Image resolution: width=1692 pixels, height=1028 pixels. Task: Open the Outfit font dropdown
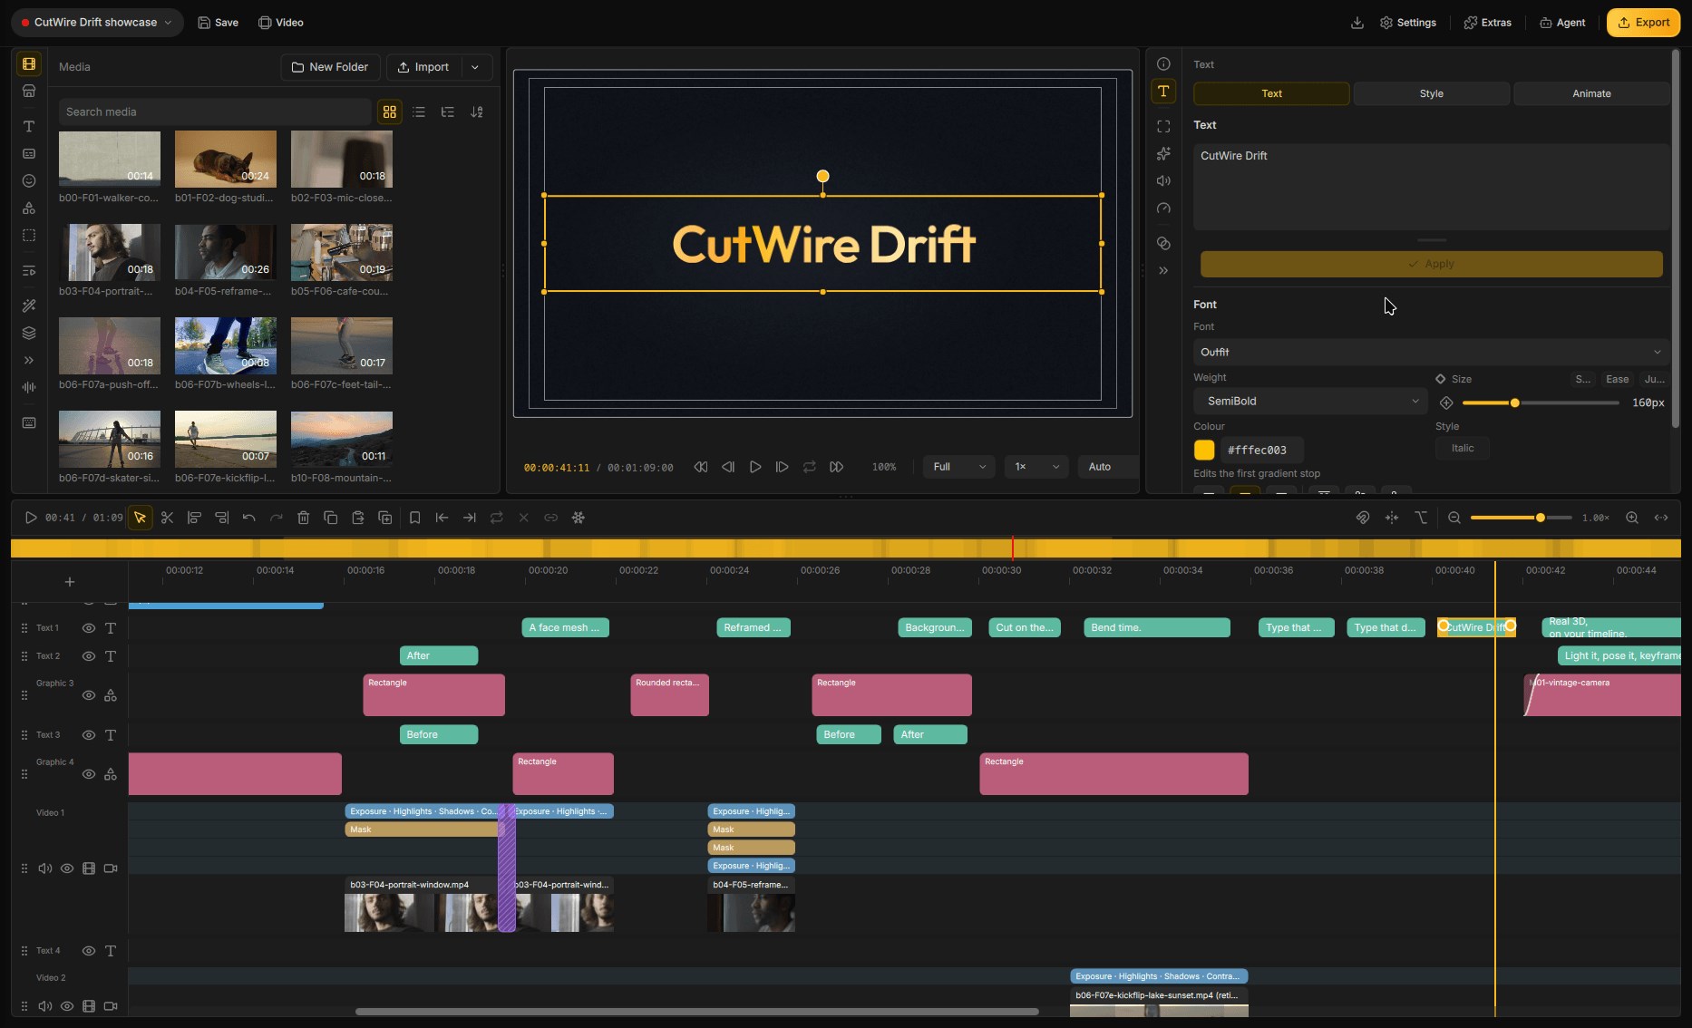tap(1431, 352)
